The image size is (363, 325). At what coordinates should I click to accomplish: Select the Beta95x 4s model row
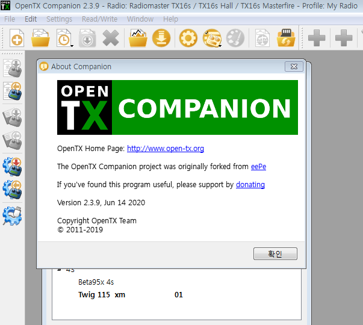pos(96,282)
